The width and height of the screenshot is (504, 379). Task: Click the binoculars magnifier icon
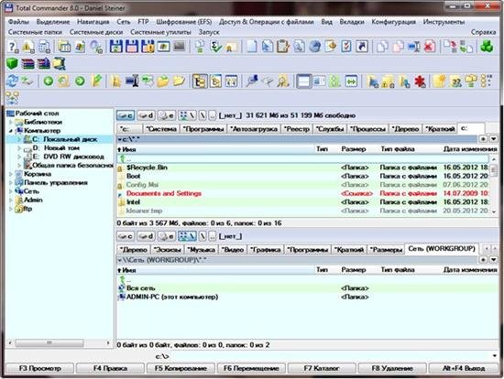click(x=283, y=81)
